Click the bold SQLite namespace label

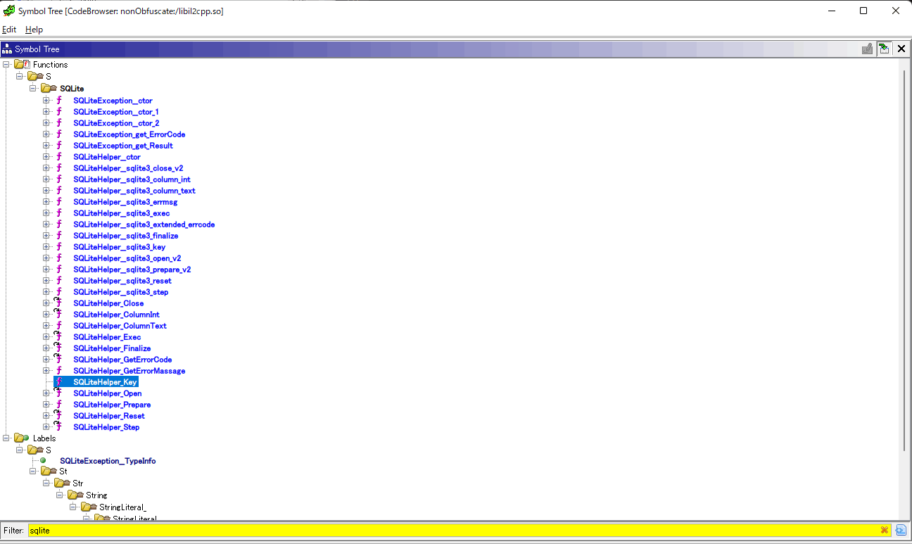point(72,89)
